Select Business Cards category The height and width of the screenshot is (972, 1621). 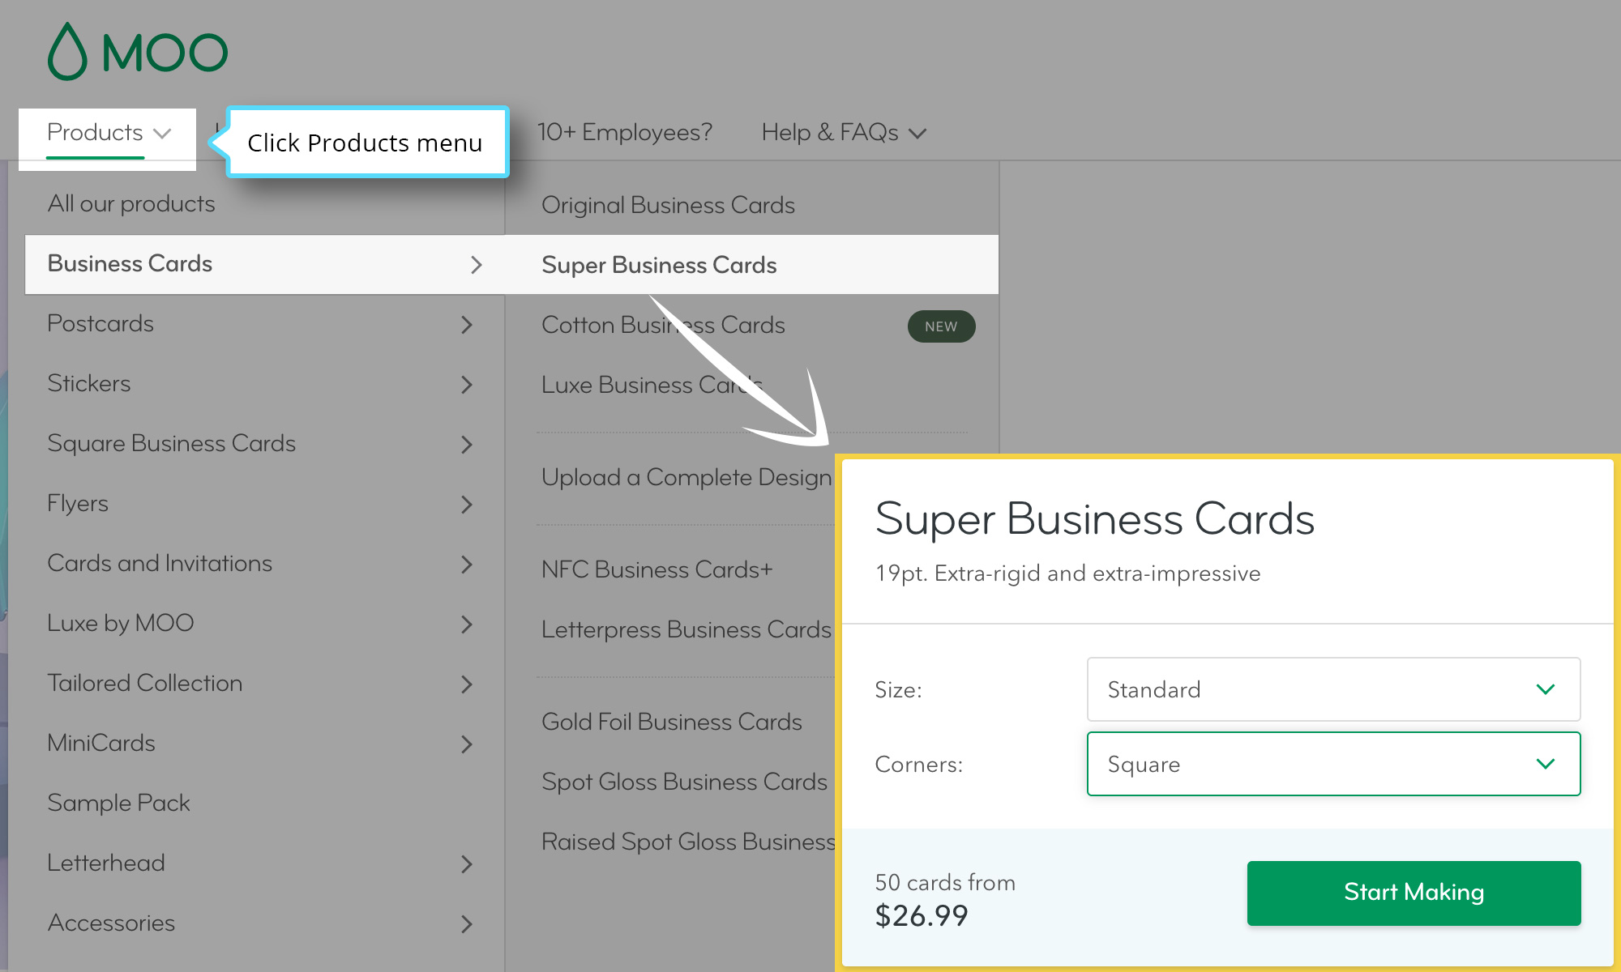click(130, 263)
